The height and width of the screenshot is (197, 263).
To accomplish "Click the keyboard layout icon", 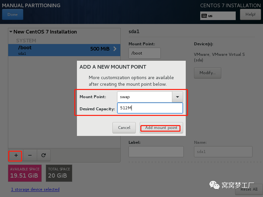I will [x=204, y=15].
